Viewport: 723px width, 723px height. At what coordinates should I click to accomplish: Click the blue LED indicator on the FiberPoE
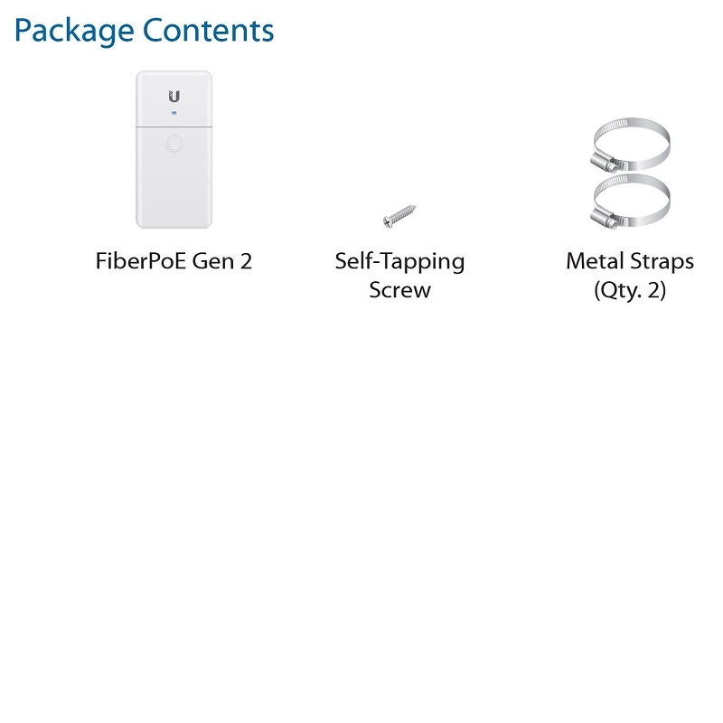pos(174,113)
